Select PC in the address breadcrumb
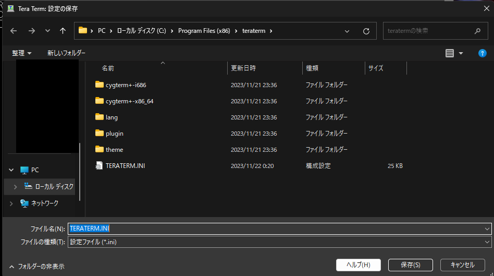494x276 pixels. (102, 31)
